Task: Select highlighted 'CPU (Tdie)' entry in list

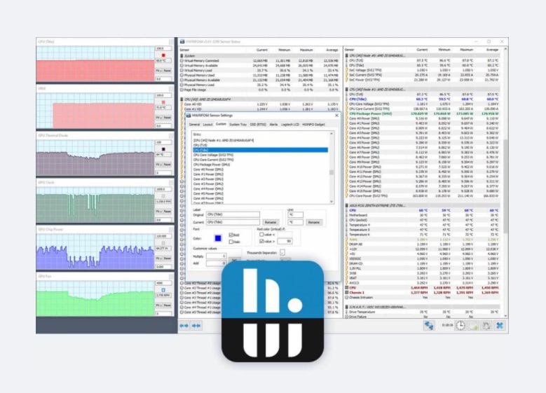Action: click(x=260, y=150)
